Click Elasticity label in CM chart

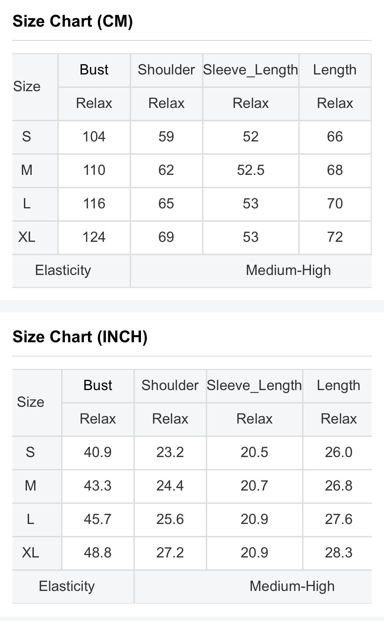pyautogui.click(x=63, y=271)
